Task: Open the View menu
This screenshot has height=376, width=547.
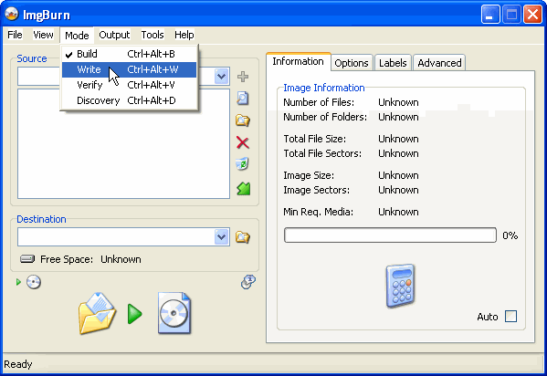Action: 43,35
